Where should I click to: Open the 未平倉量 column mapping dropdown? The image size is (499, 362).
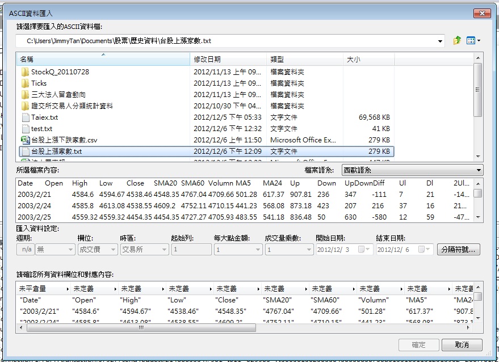(68, 289)
